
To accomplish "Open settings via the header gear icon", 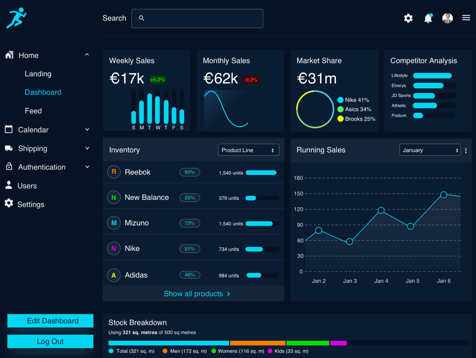I will click(408, 18).
